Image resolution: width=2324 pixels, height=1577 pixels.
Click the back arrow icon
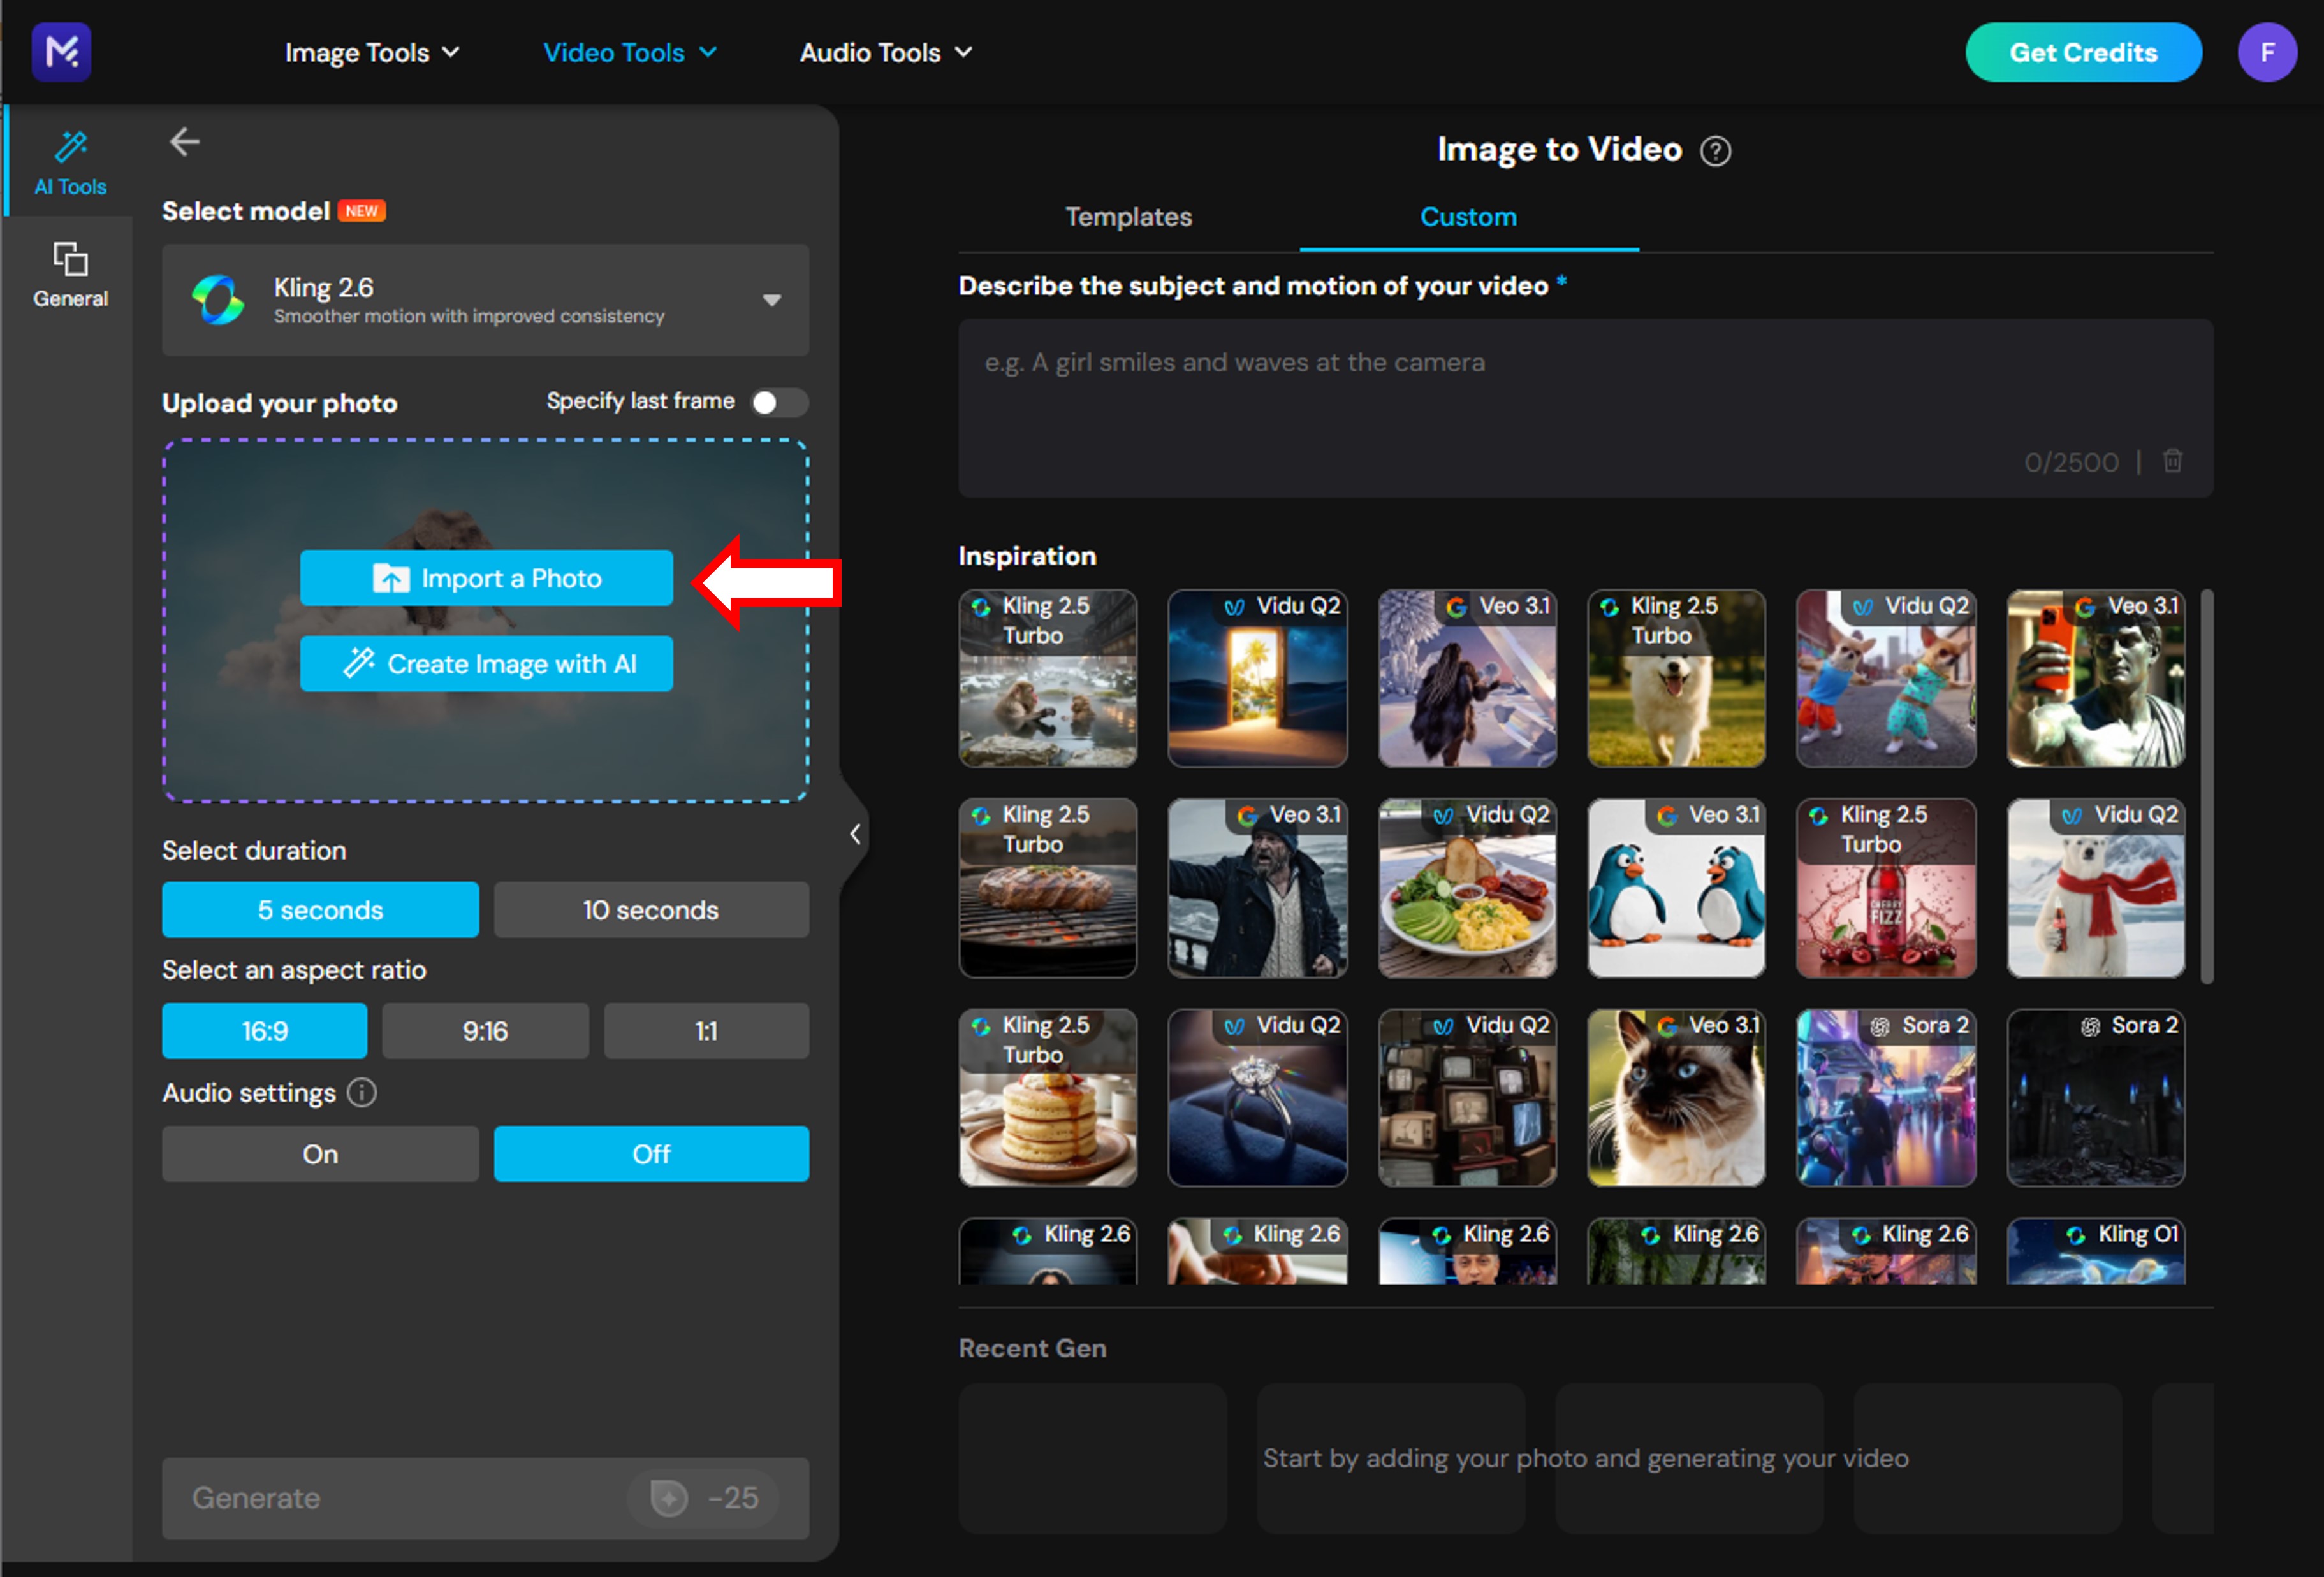pos(184,142)
